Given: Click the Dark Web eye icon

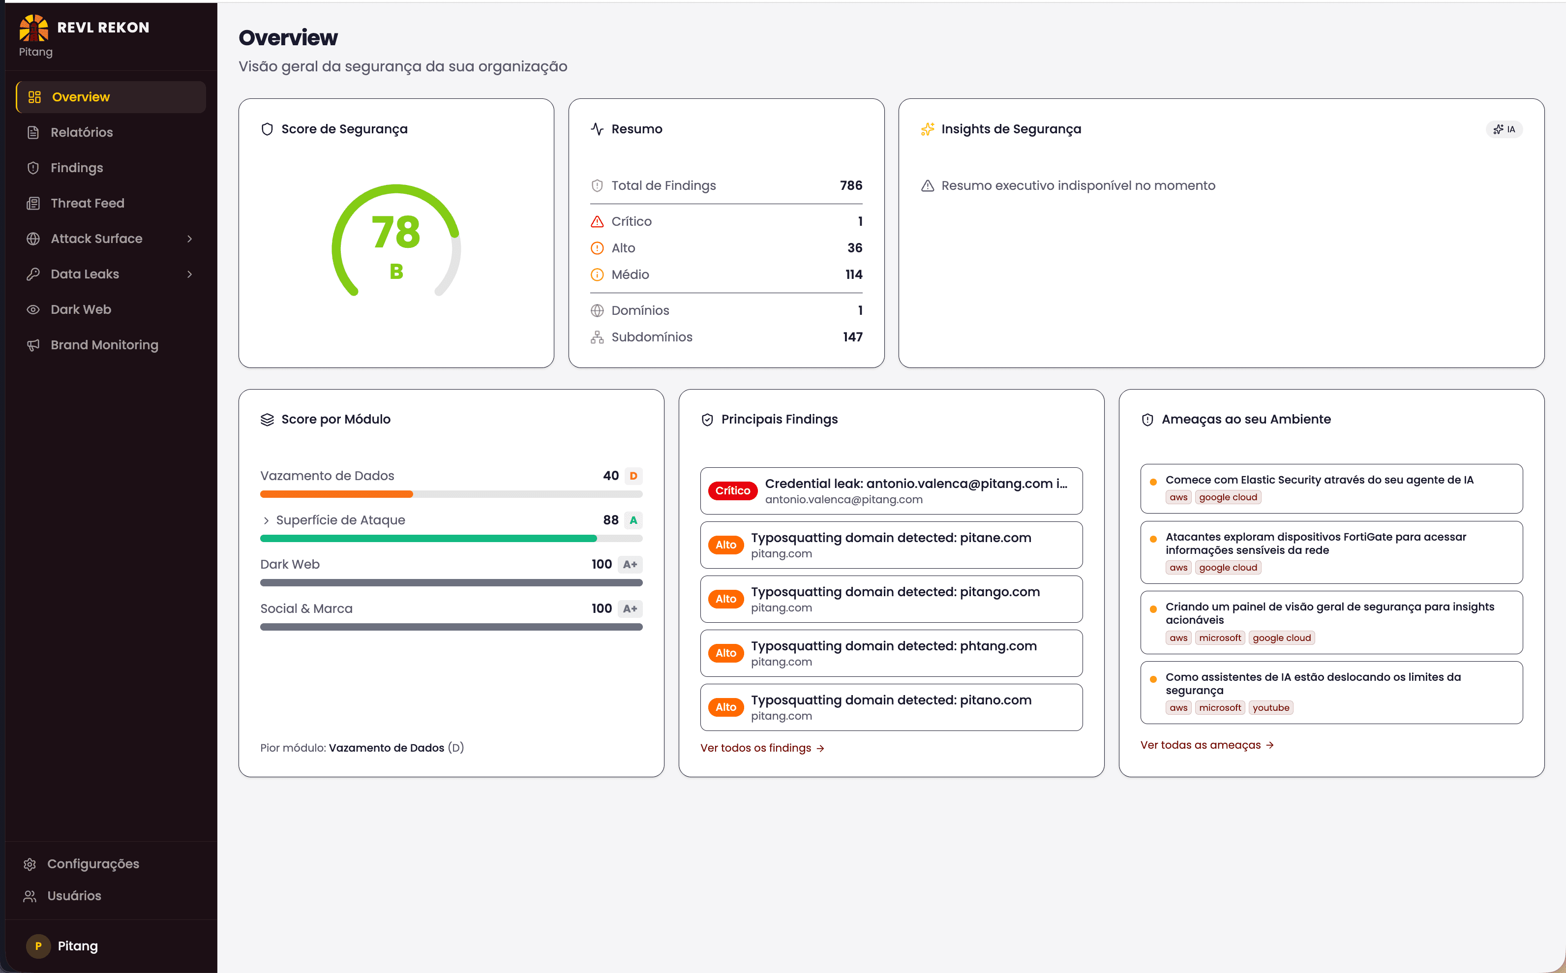Looking at the screenshot, I should click(x=33, y=309).
